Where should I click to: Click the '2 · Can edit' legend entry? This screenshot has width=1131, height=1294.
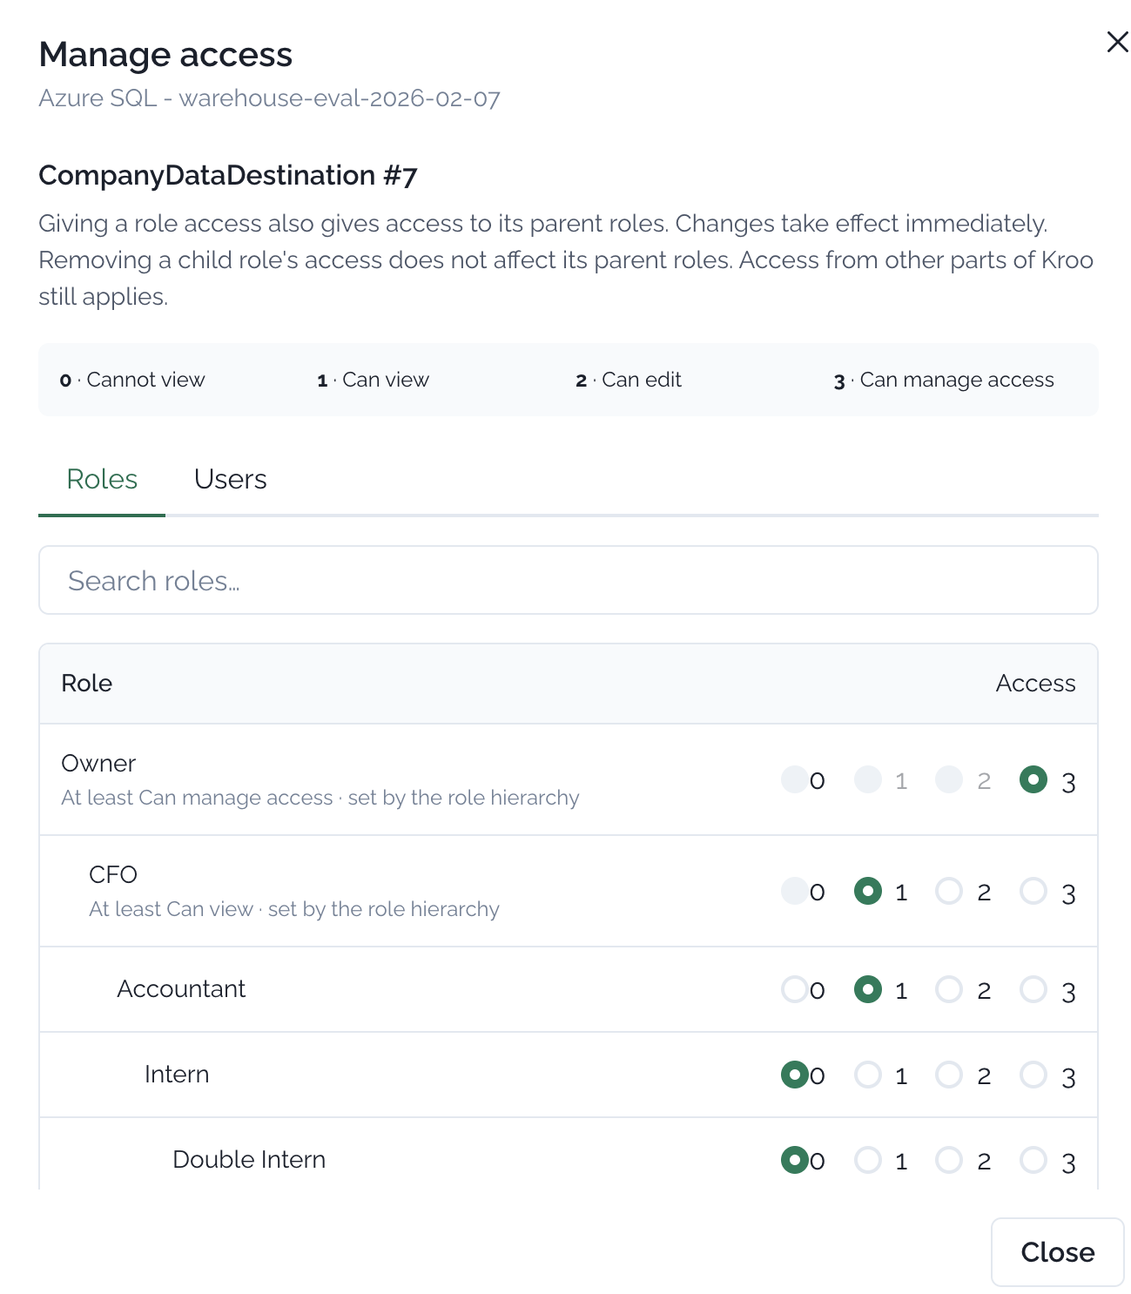click(x=629, y=380)
